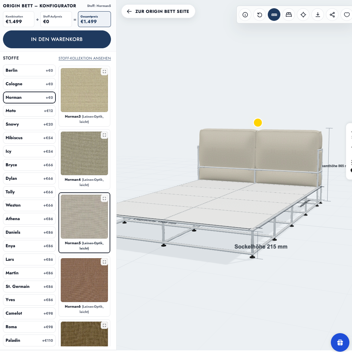The height and width of the screenshot is (352, 352).
Task: Select the Berlin fabric
Action: (29, 70)
